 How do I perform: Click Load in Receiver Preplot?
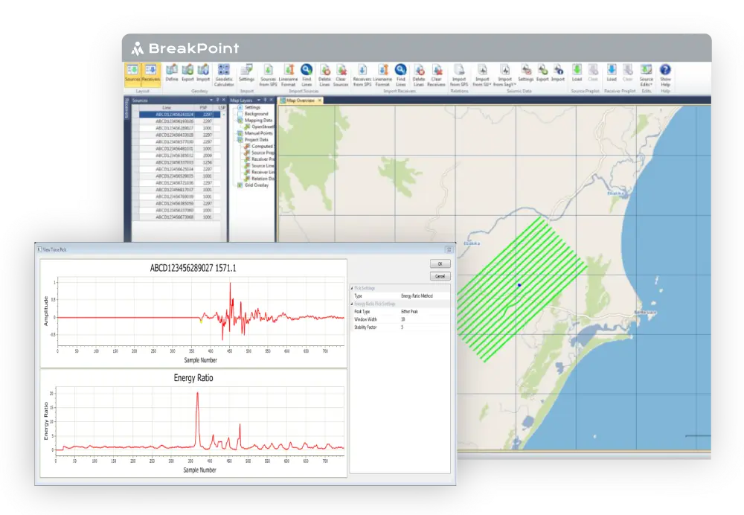(612, 73)
